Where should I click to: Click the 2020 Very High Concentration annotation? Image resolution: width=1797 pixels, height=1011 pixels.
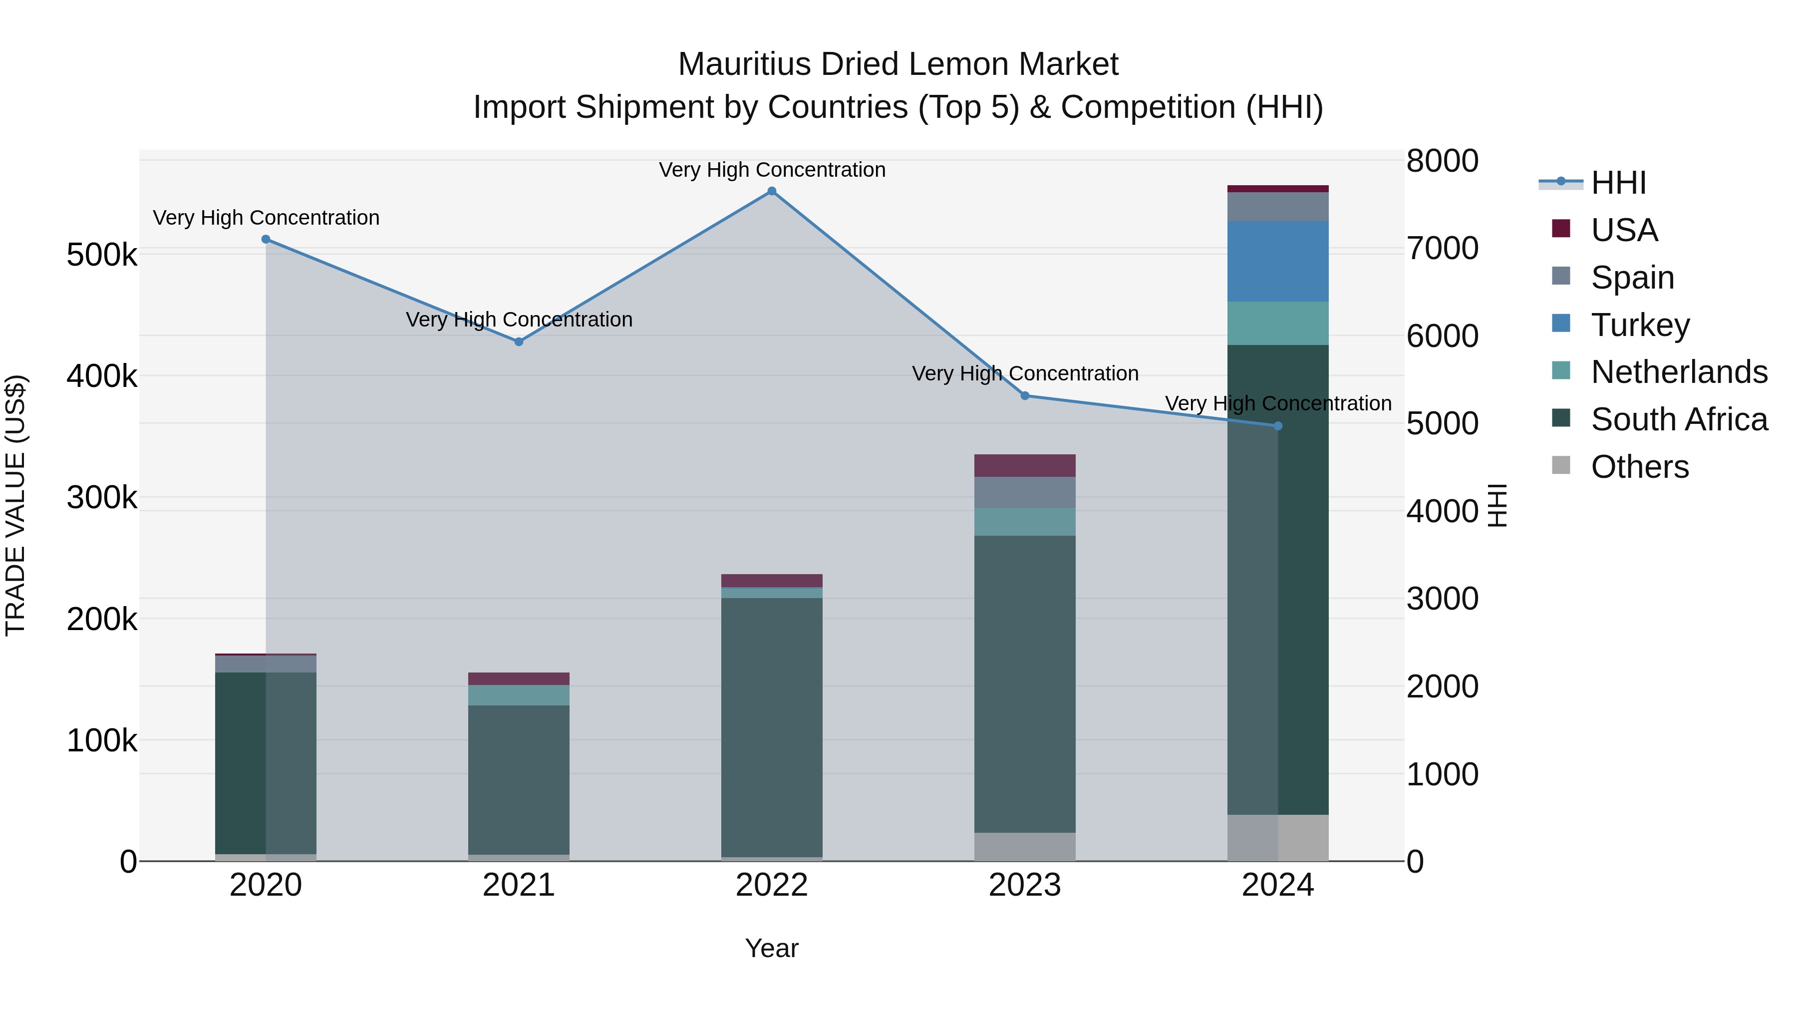pos(266,218)
